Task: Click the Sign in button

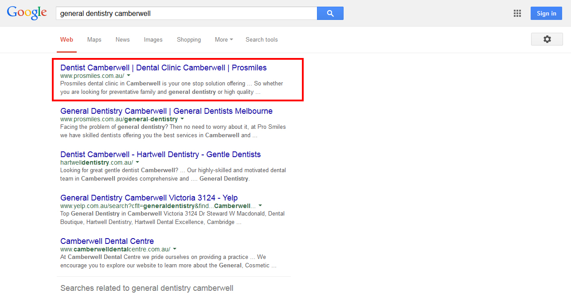Action: [546, 13]
